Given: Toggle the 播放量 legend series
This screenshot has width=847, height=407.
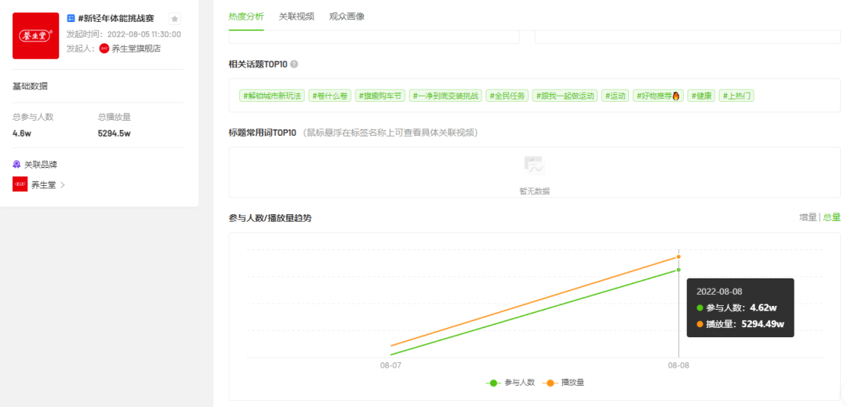Looking at the screenshot, I should (564, 383).
